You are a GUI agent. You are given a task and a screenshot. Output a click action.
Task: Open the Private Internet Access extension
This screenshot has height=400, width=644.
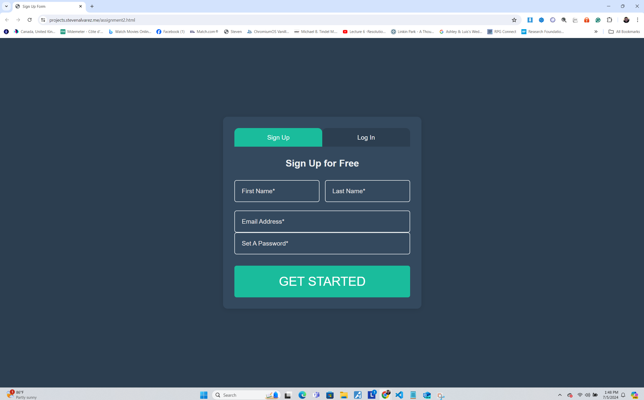(x=587, y=20)
